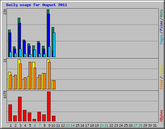Screen dimensions: 165x129
Task: Click day label "8" on the axis
Action: (44, 125)
